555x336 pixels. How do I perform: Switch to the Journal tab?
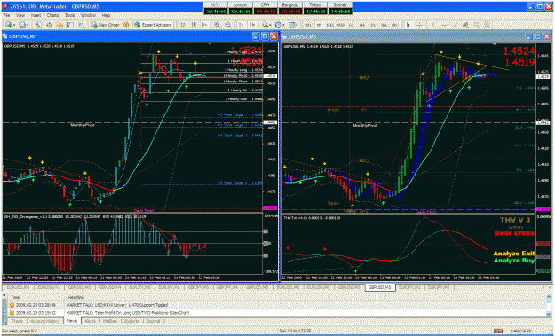pyautogui.click(x=153, y=321)
